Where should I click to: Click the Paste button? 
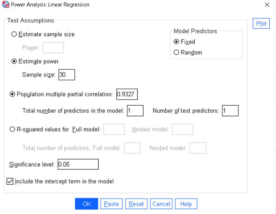point(112,204)
